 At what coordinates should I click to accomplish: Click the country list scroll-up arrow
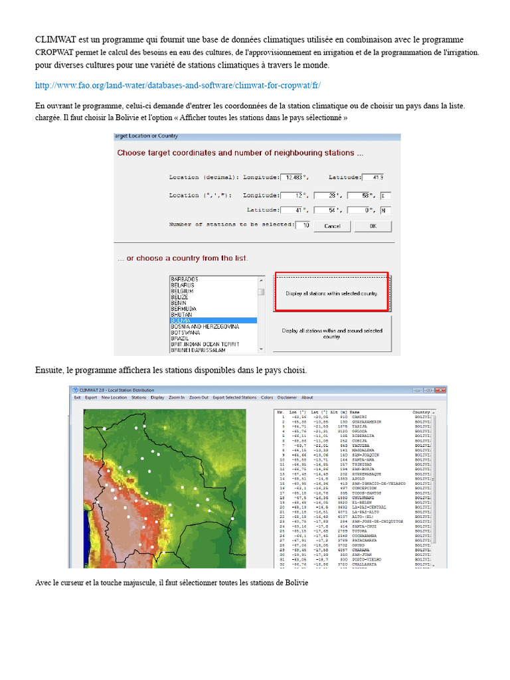(261, 280)
